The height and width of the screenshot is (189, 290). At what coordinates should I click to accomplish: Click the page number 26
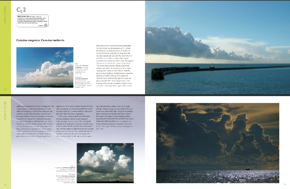(5, 89)
